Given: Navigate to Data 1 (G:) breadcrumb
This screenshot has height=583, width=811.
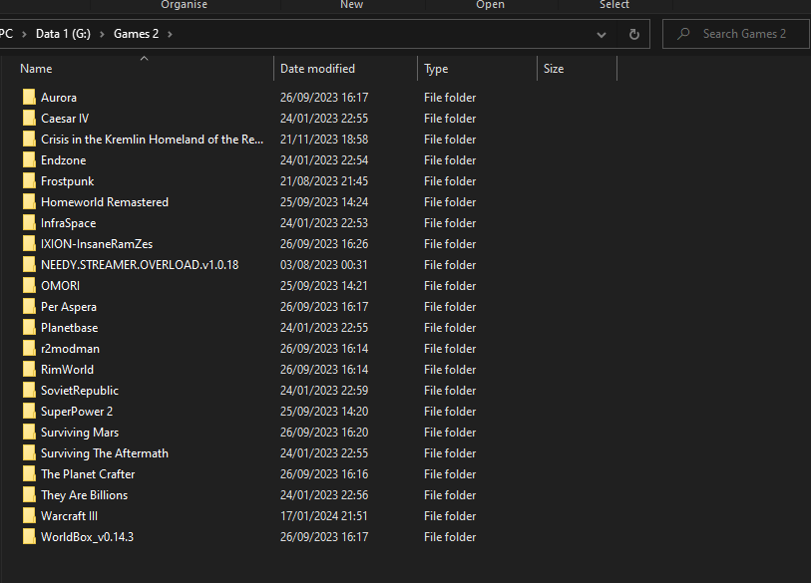Looking at the screenshot, I should (65, 34).
